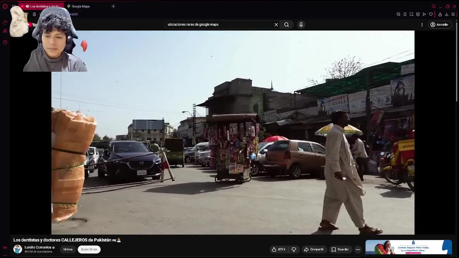The width and height of the screenshot is (459, 258).
Task: Click the site security padlock icon
Action: click(34, 14)
